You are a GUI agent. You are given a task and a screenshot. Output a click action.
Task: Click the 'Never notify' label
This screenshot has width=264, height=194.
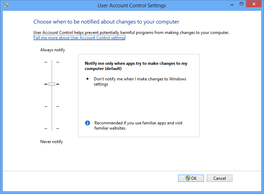pyautogui.click(x=51, y=142)
